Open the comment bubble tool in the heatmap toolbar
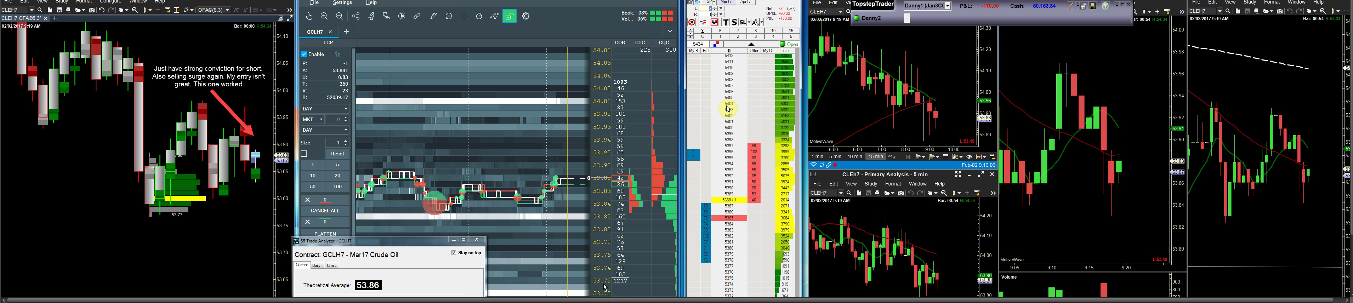 pos(449,16)
